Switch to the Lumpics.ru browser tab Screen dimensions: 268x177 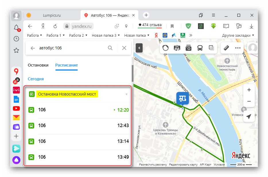click(52, 15)
